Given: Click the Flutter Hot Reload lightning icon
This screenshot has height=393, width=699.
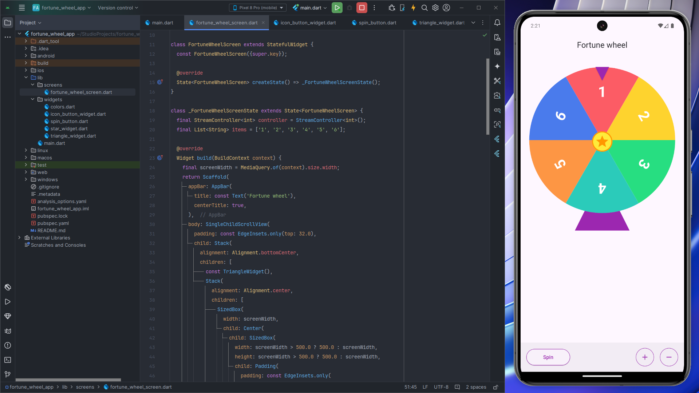Looking at the screenshot, I should point(413,8).
